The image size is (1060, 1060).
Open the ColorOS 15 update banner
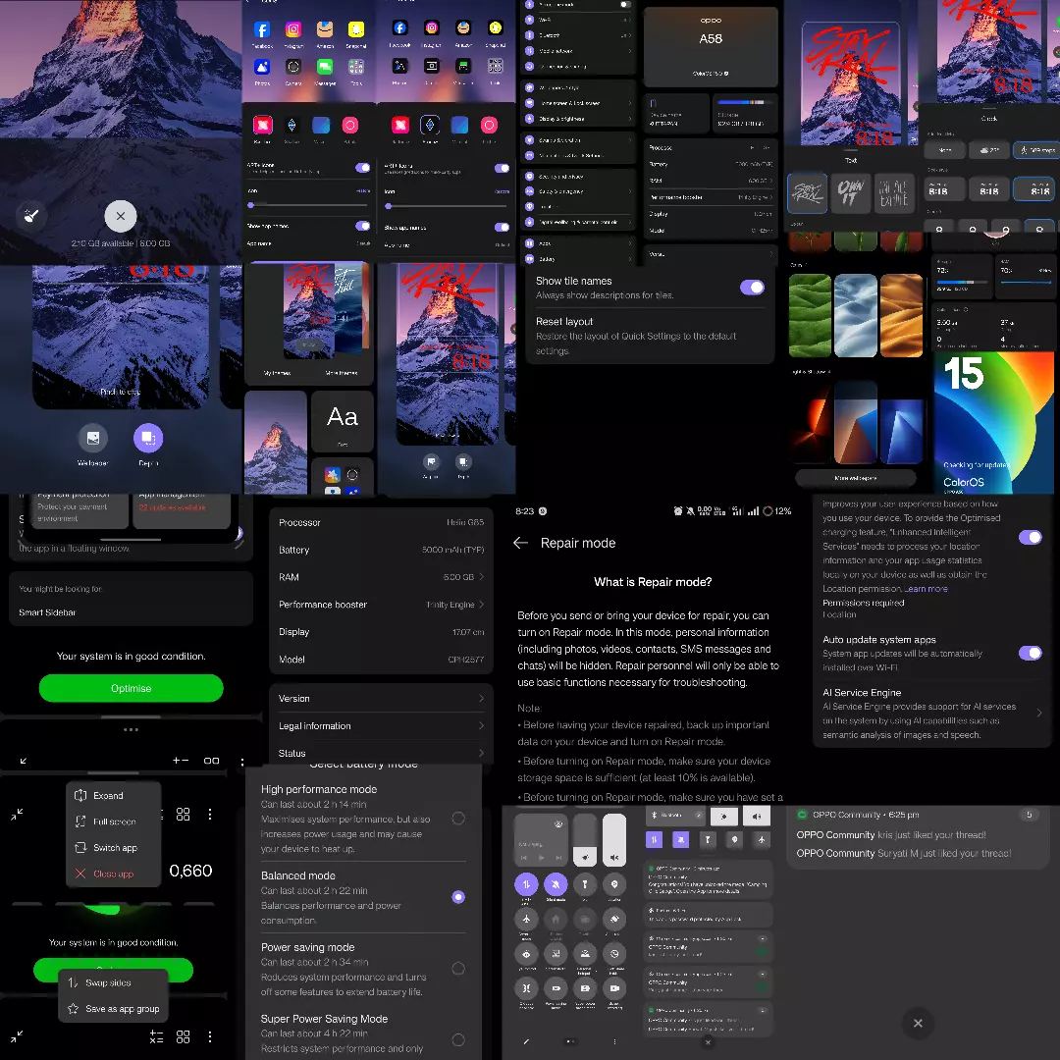(993, 422)
